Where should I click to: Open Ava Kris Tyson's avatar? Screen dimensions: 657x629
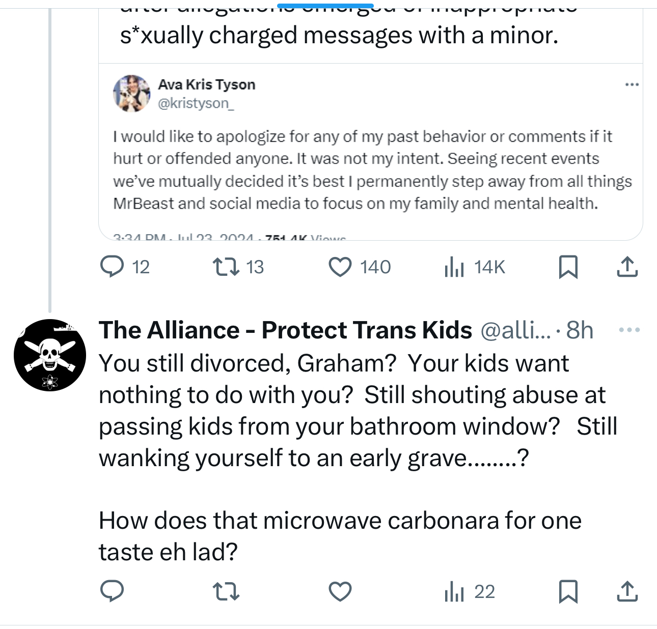(131, 93)
